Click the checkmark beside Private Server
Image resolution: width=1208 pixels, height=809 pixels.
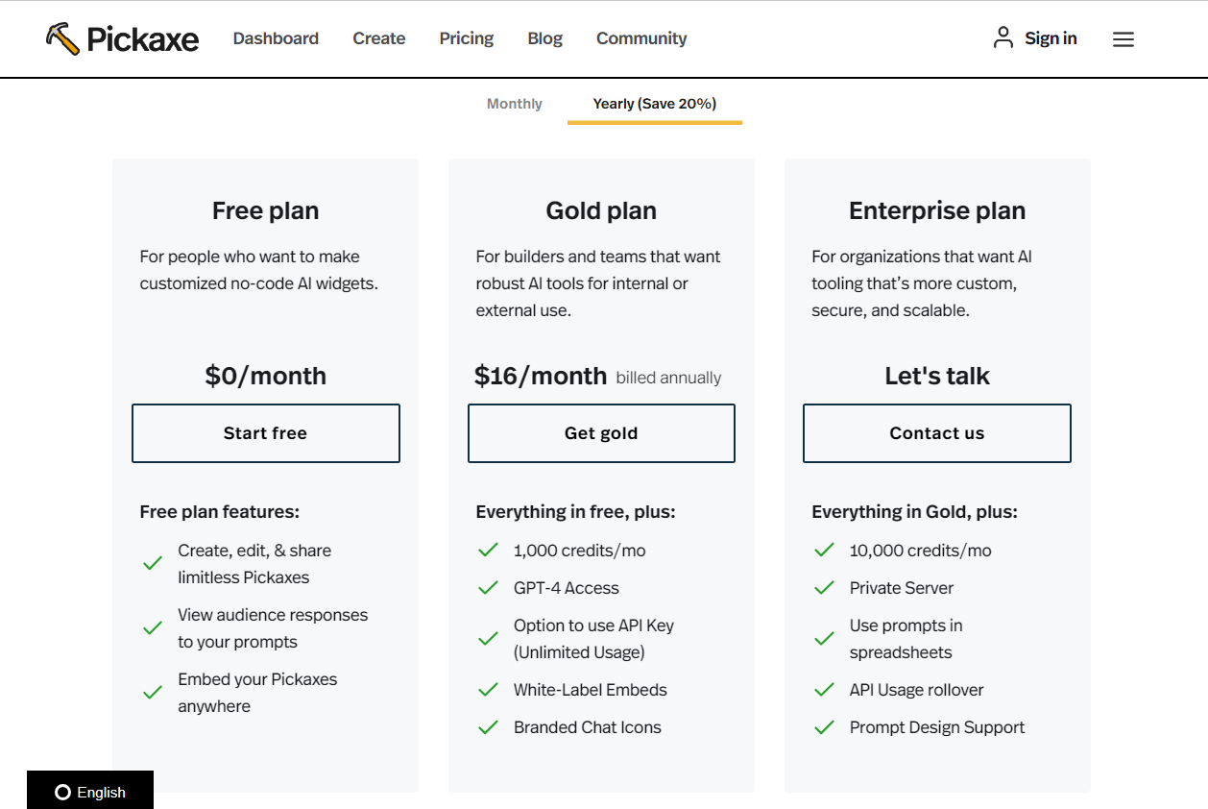[x=824, y=588]
